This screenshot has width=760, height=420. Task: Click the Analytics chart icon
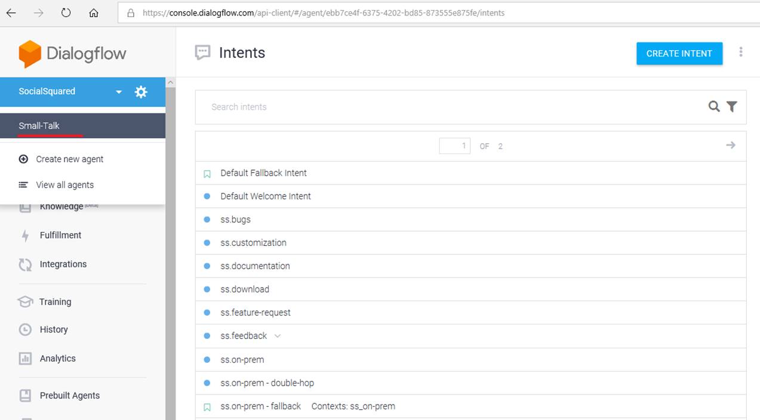(25, 359)
